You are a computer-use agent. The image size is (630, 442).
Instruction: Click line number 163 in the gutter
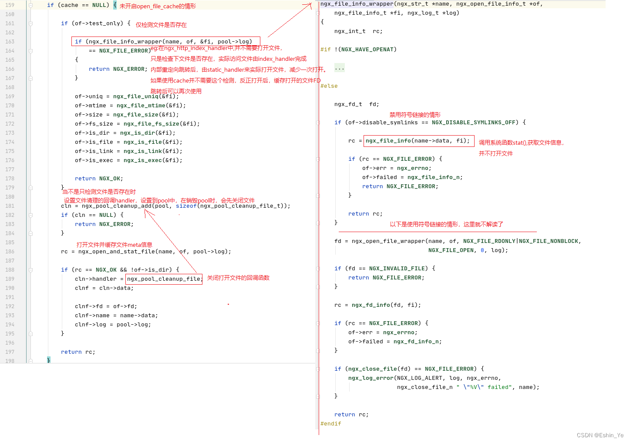pyautogui.click(x=10, y=42)
